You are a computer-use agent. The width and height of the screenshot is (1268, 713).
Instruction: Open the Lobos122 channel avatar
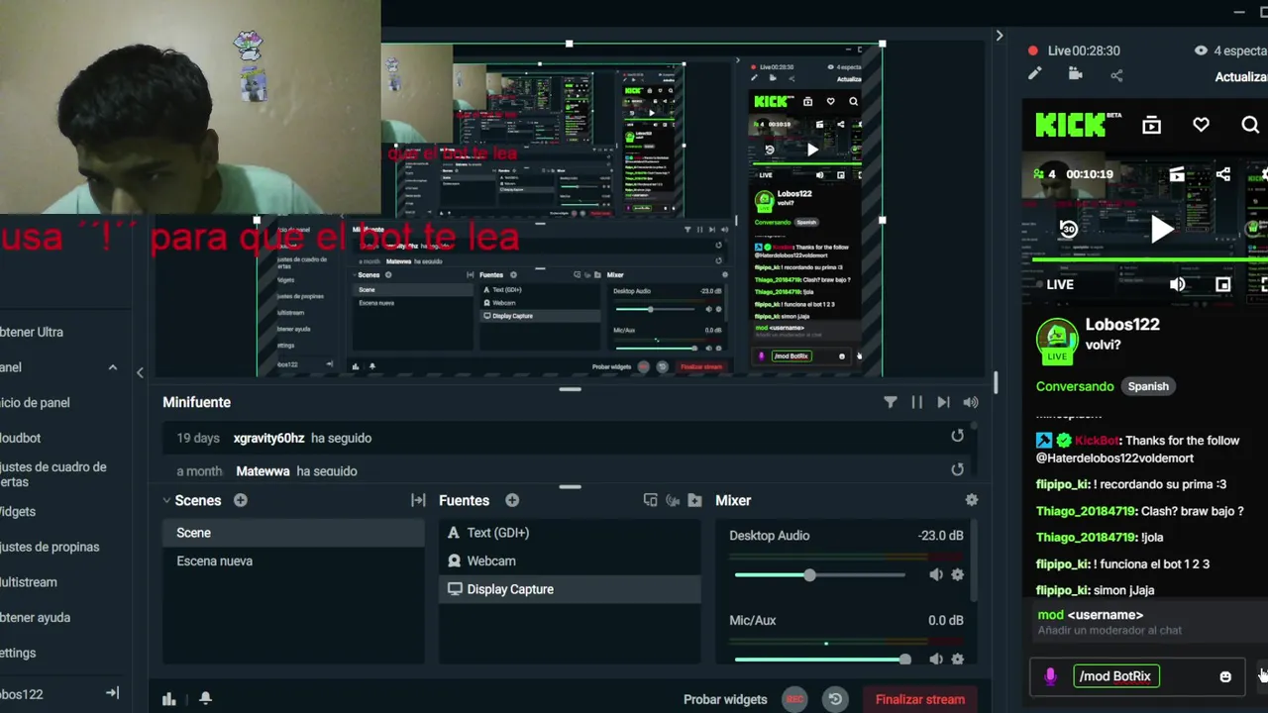1057,341
